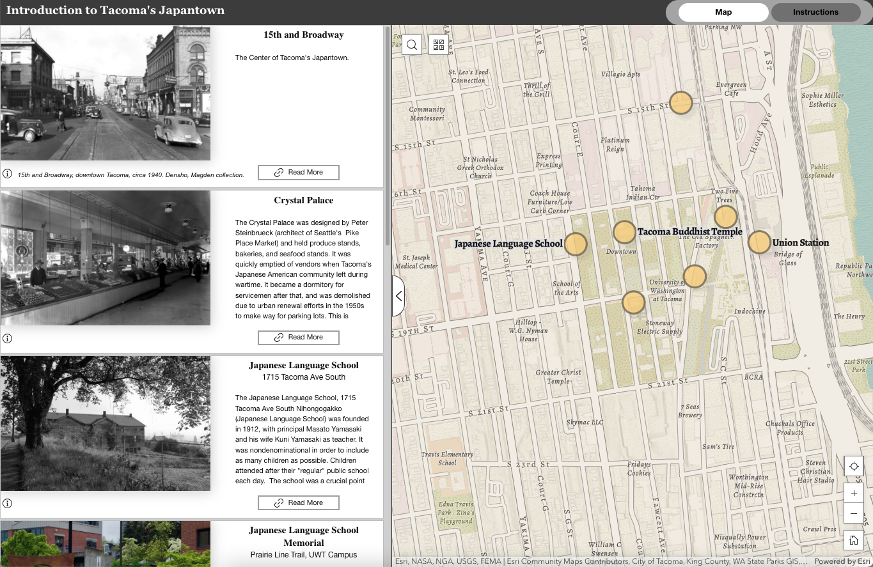Viewport: 873px width, 567px height.
Task: Switch to the Instructions tab
Action: coord(815,12)
